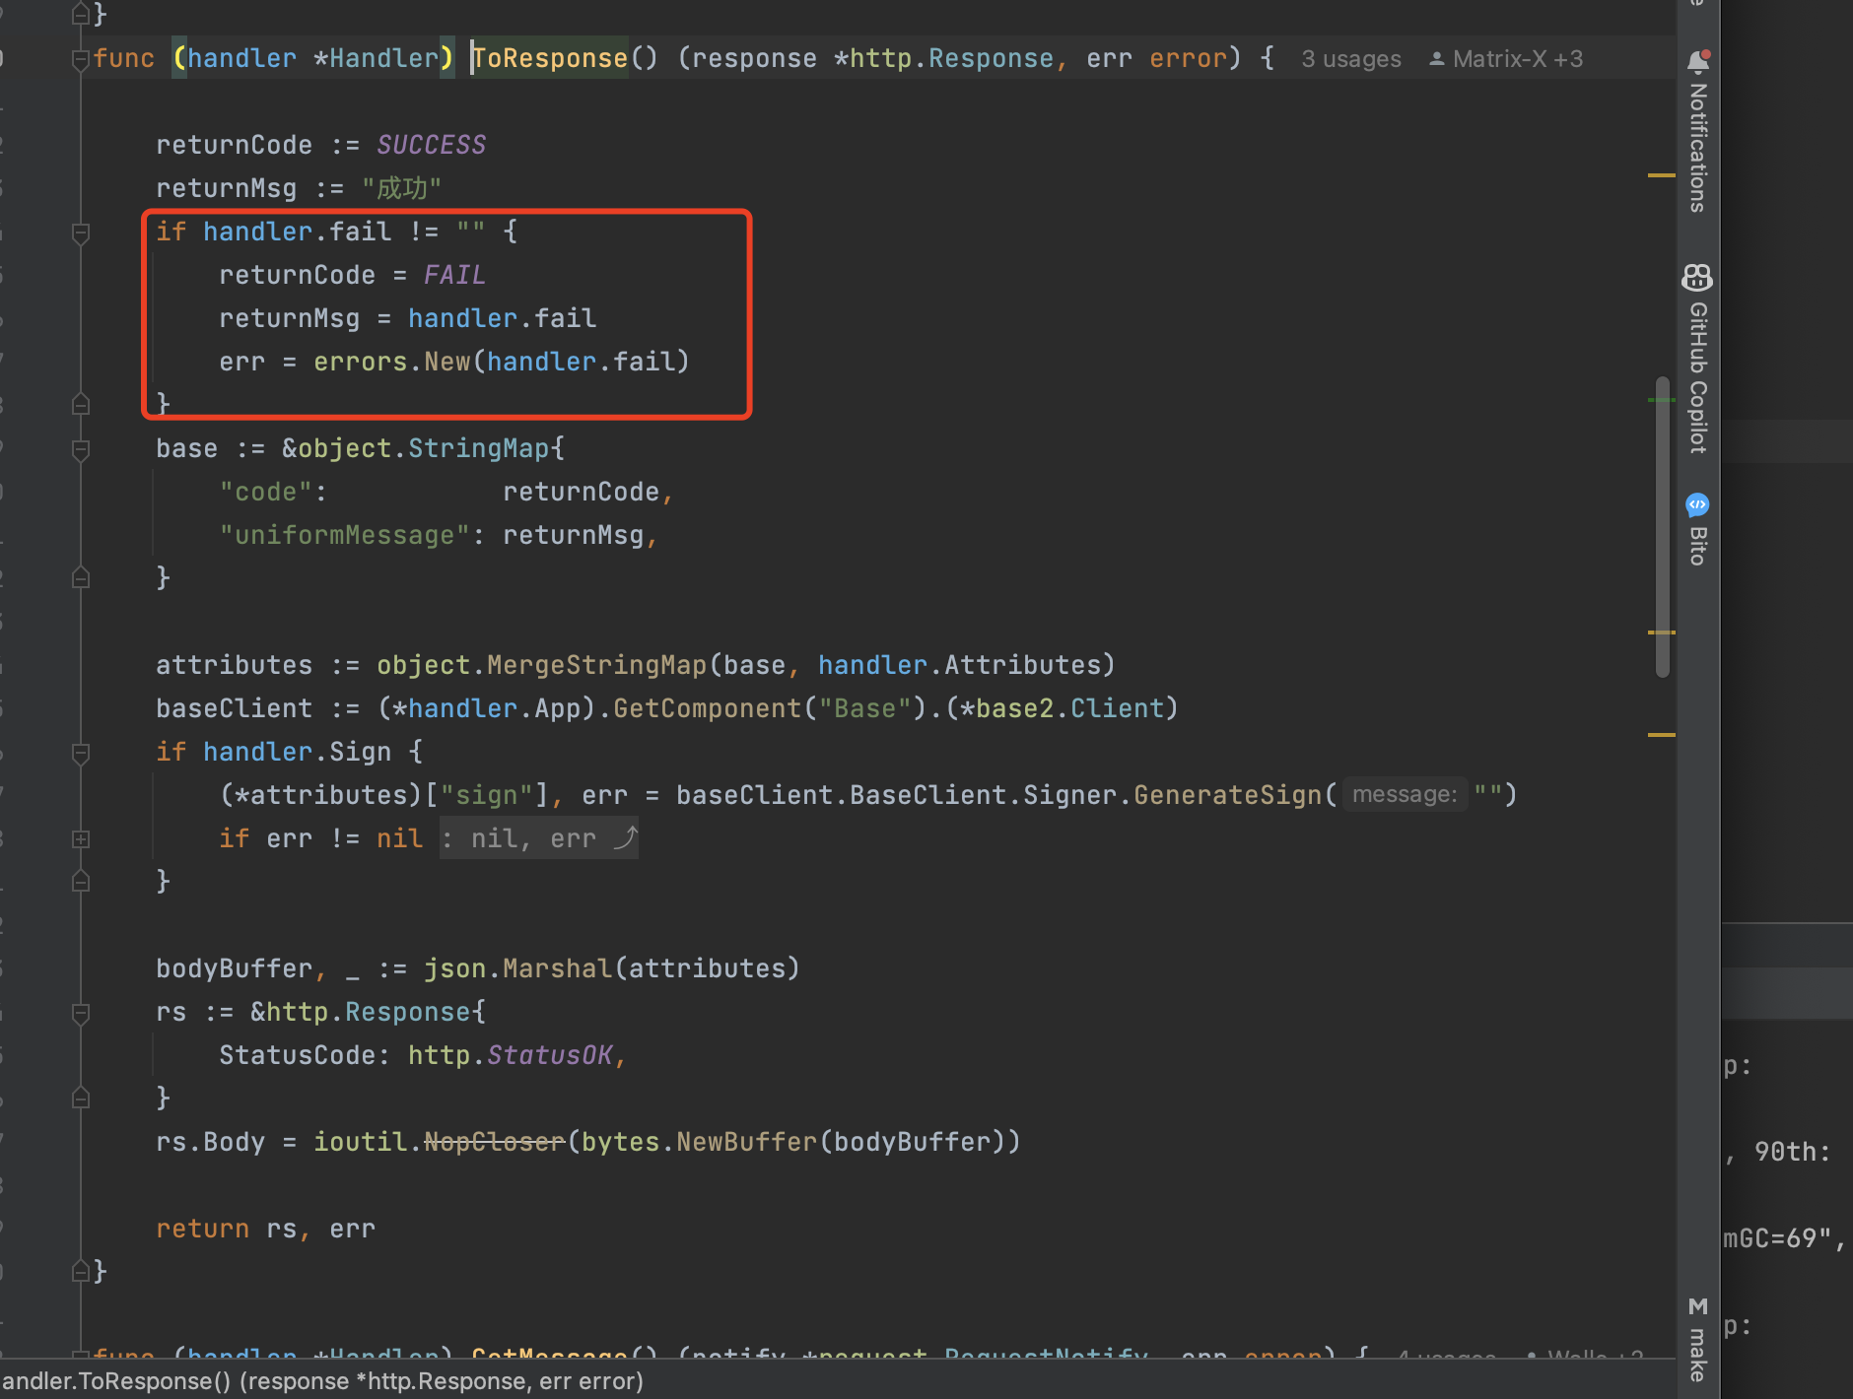Open the Matrix-X +3 author annotation

(1518, 58)
